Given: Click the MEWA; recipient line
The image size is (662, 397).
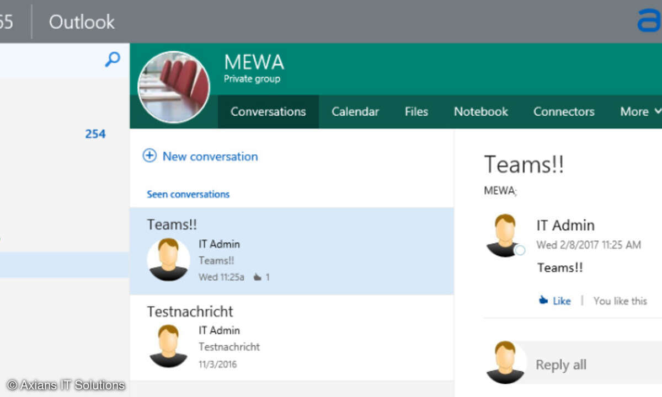Looking at the screenshot, I should point(500,191).
